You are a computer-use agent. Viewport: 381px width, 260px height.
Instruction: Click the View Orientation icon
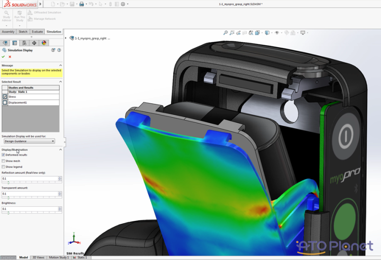click(x=258, y=32)
